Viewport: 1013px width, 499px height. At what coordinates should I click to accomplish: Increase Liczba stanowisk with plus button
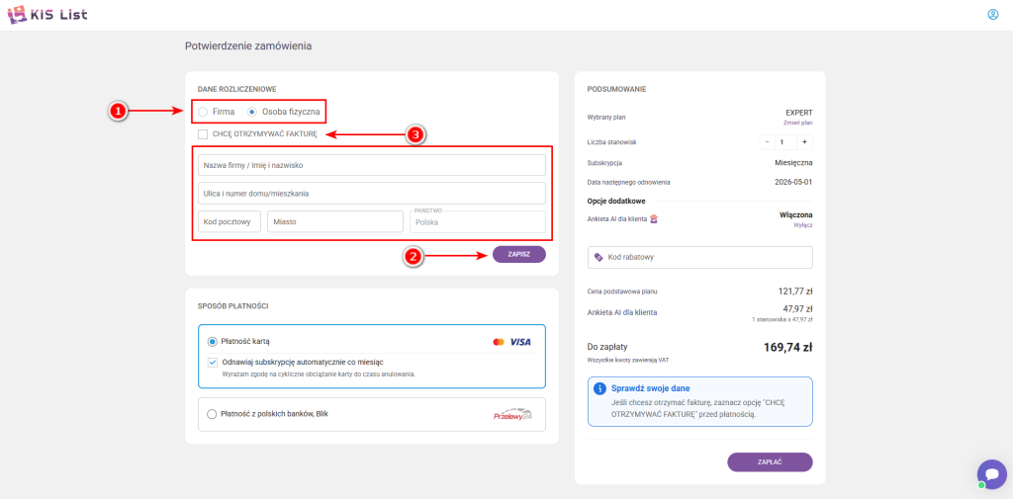pyautogui.click(x=803, y=142)
